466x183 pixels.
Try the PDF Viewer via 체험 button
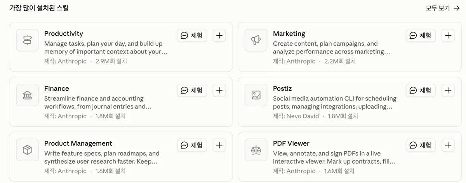tap(421, 145)
